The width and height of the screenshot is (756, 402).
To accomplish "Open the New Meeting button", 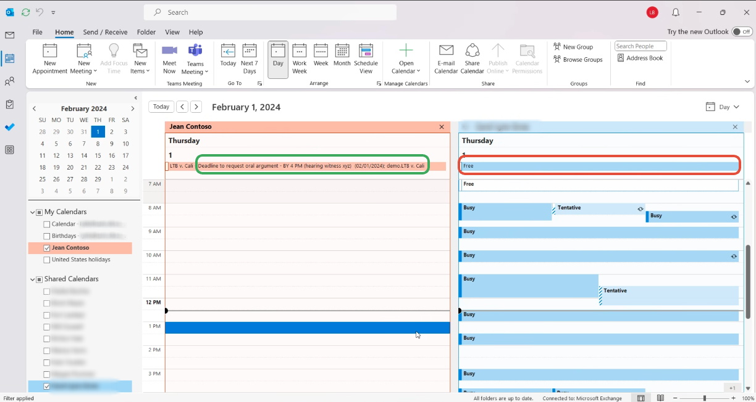I will point(84,59).
